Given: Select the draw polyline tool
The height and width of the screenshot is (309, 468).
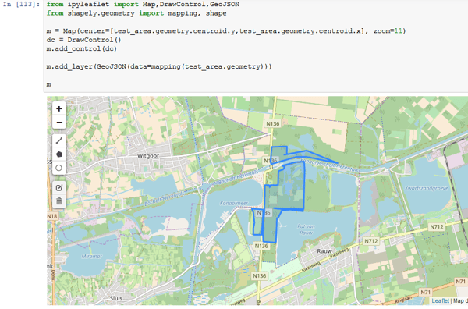Looking at the screenshot, I should click(x=59, y=140).
